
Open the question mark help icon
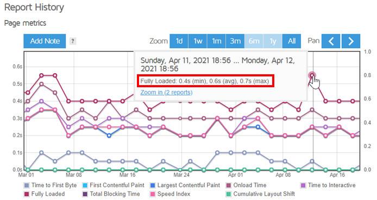point(73,41)
